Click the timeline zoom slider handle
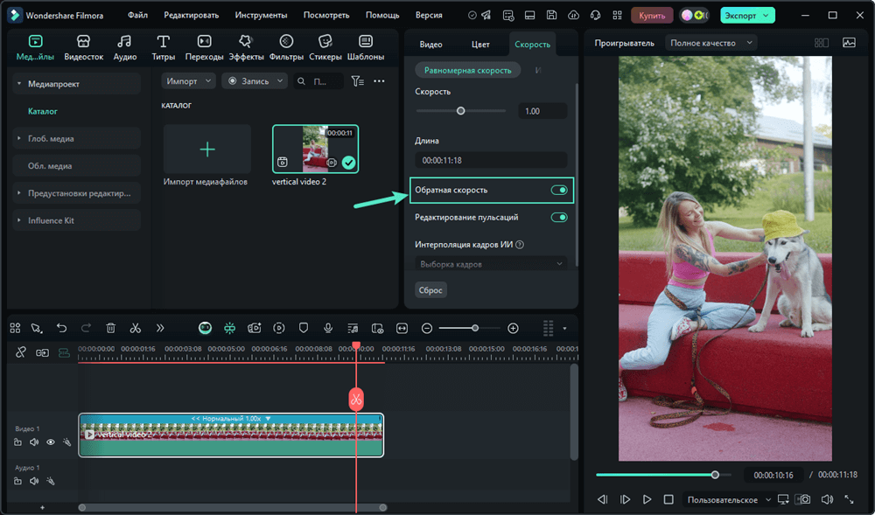 [x=475, y=328]
